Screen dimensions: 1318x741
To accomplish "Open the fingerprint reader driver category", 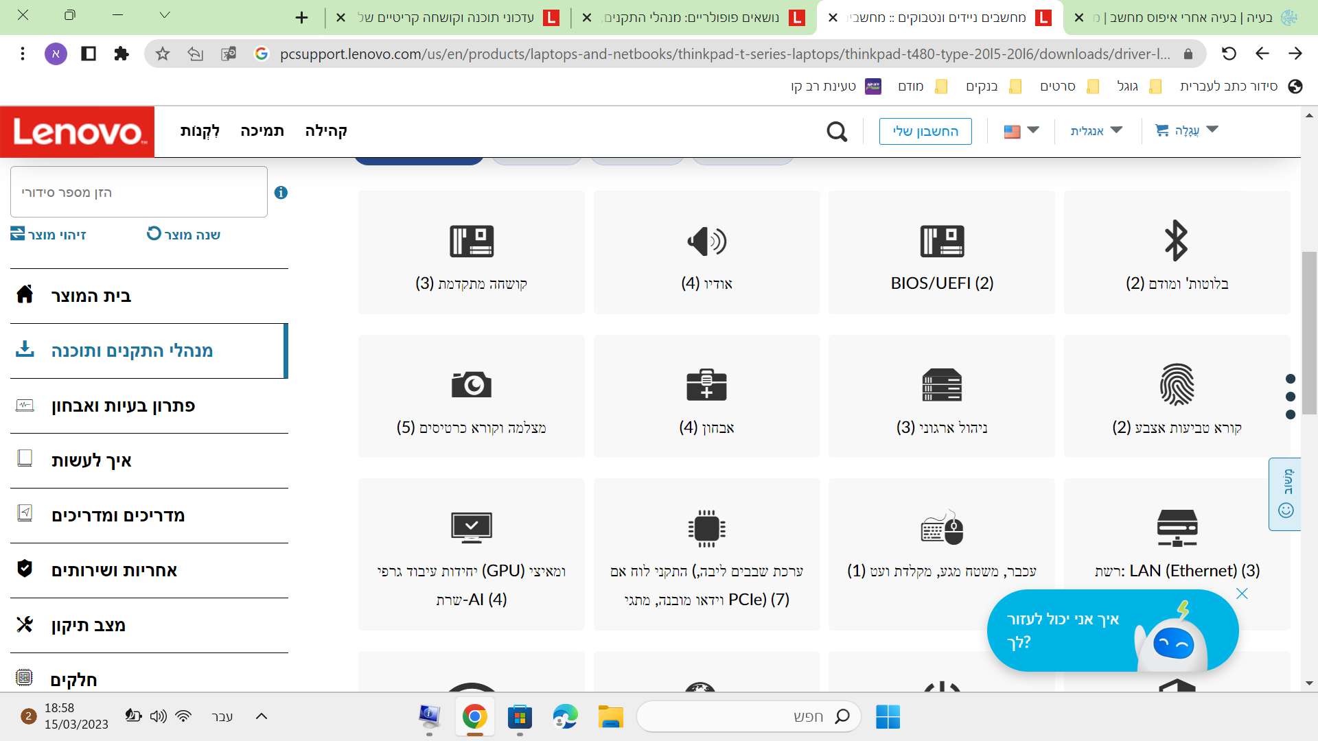I will point(1177,397).
